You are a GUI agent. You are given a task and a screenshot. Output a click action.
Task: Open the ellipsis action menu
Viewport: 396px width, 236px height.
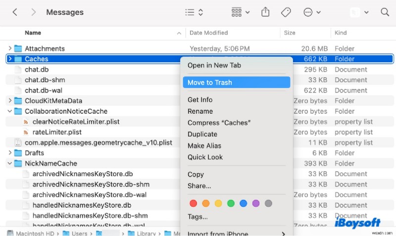tap(312, 12)
